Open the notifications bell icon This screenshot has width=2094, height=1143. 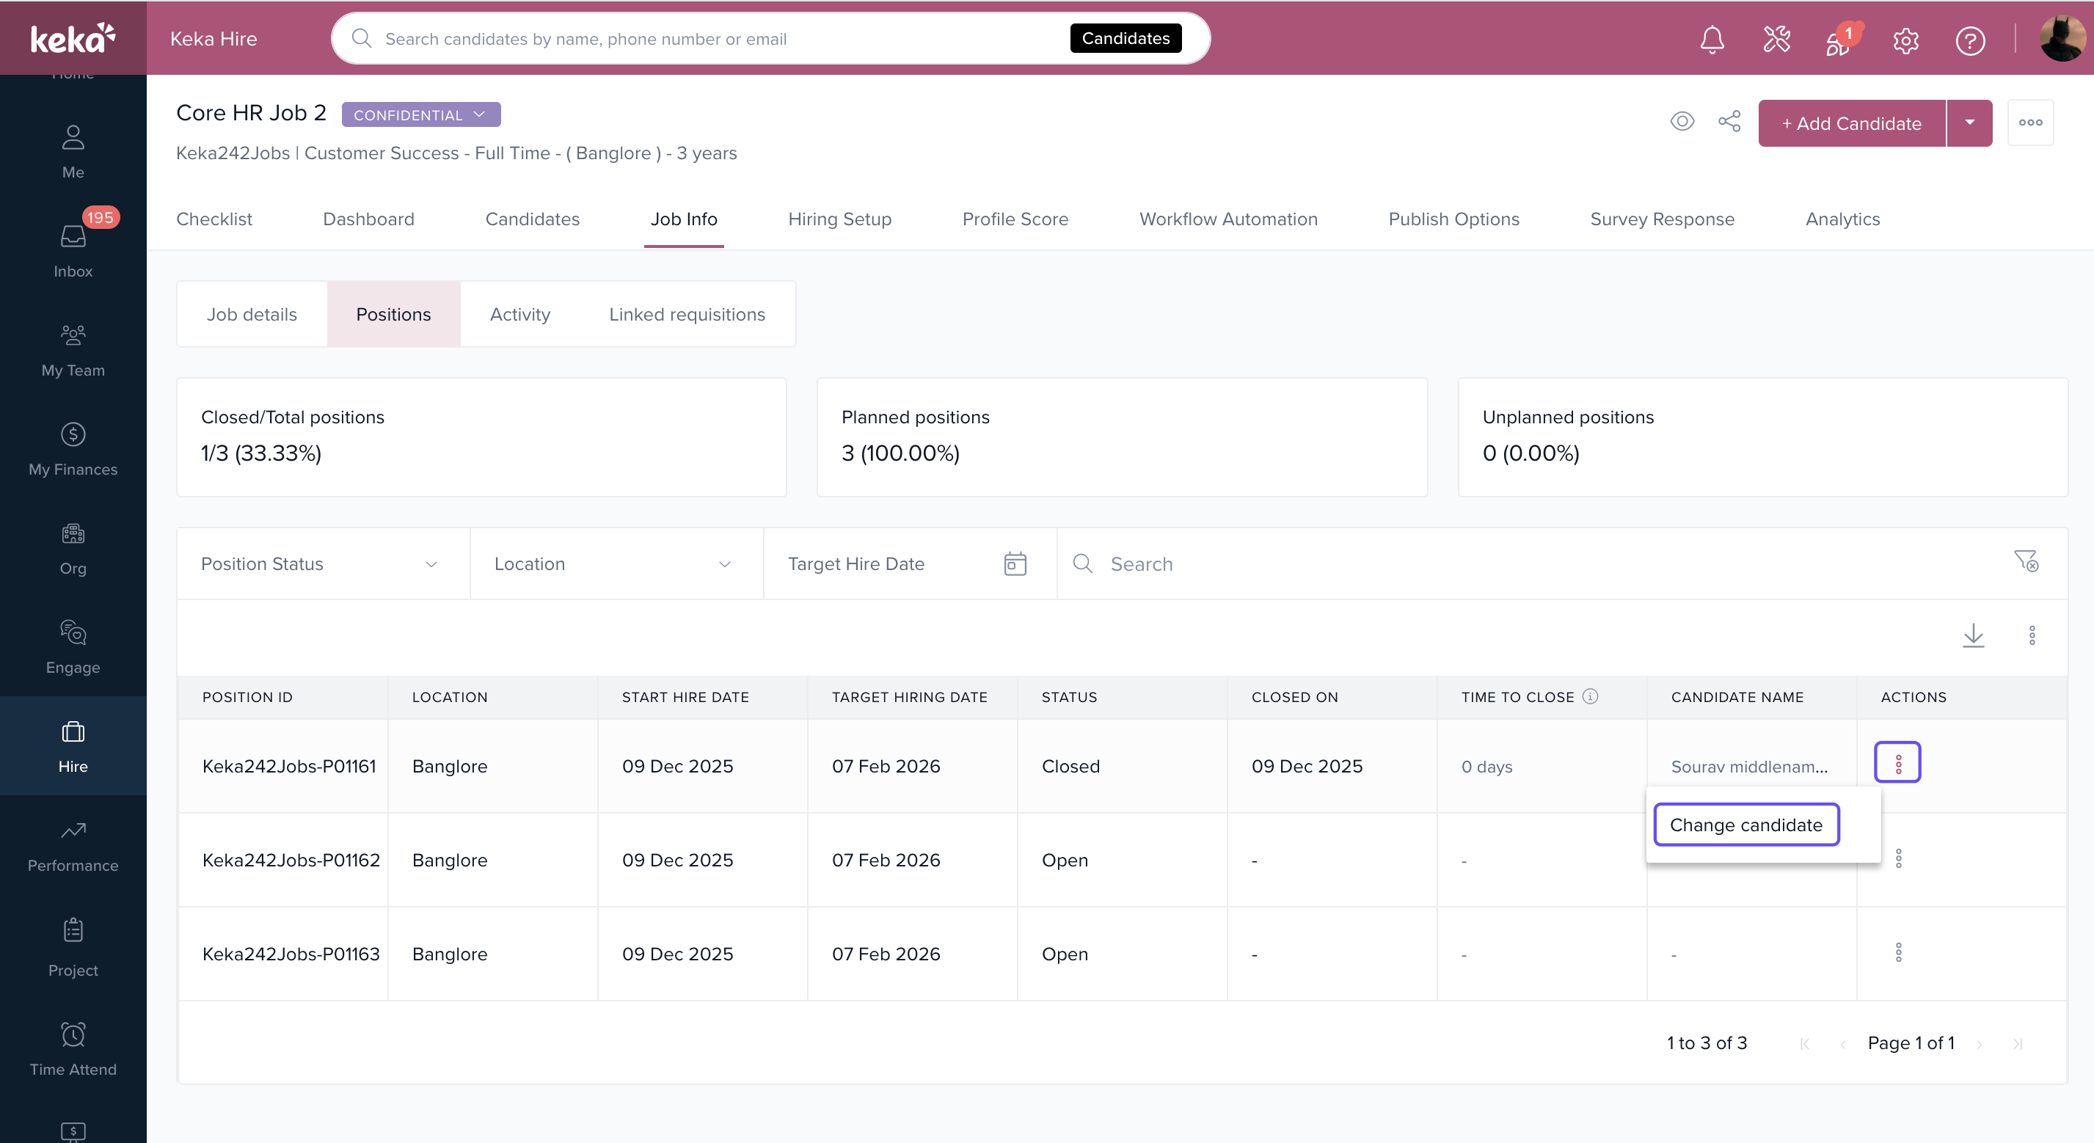click(1711, 39)
